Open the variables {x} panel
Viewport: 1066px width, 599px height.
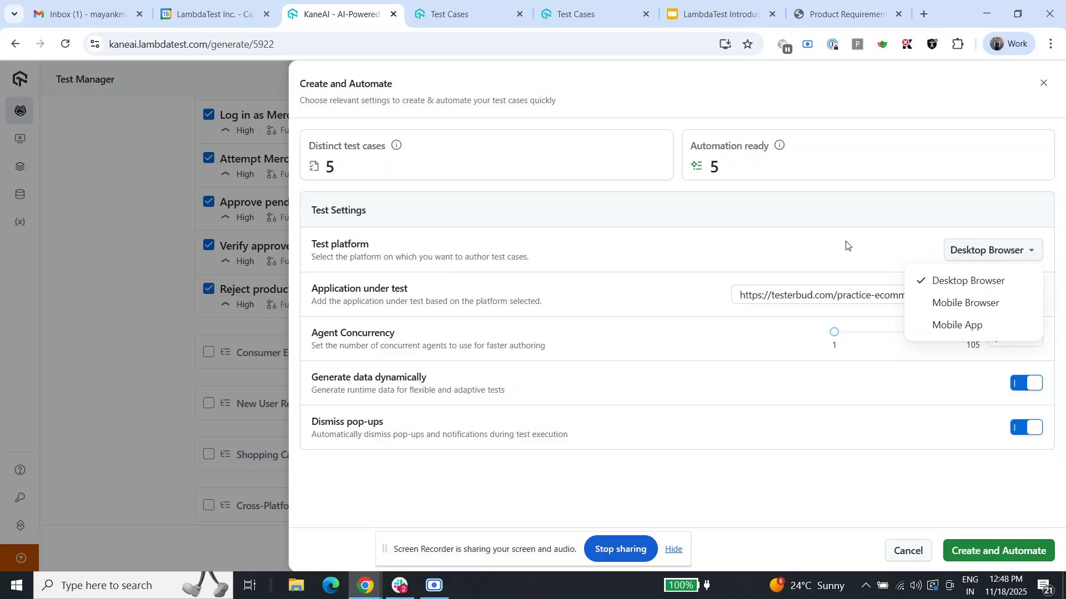click(20, 221)
